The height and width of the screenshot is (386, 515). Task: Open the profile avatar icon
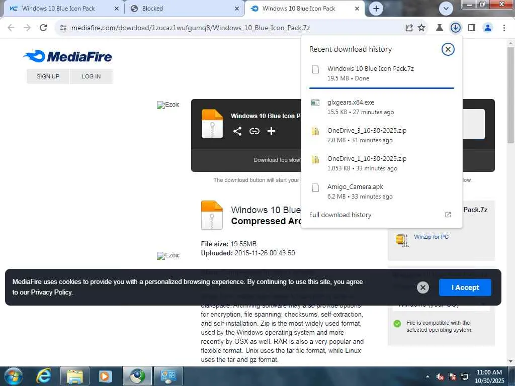(488, 28)
